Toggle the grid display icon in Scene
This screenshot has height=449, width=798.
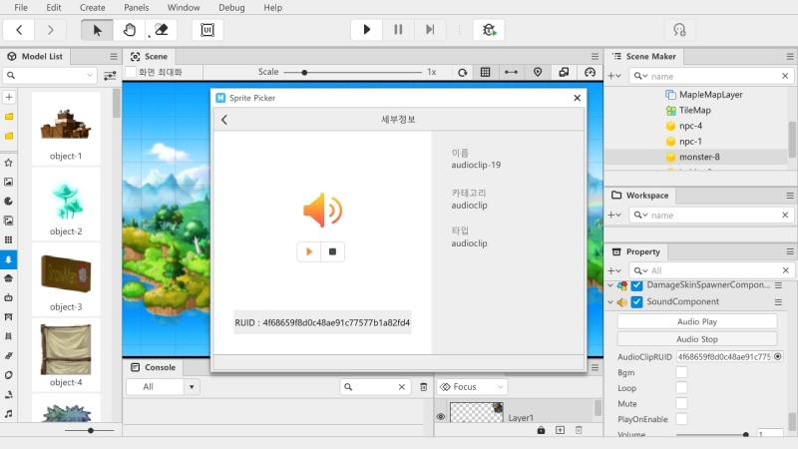[x=486, y=72]
